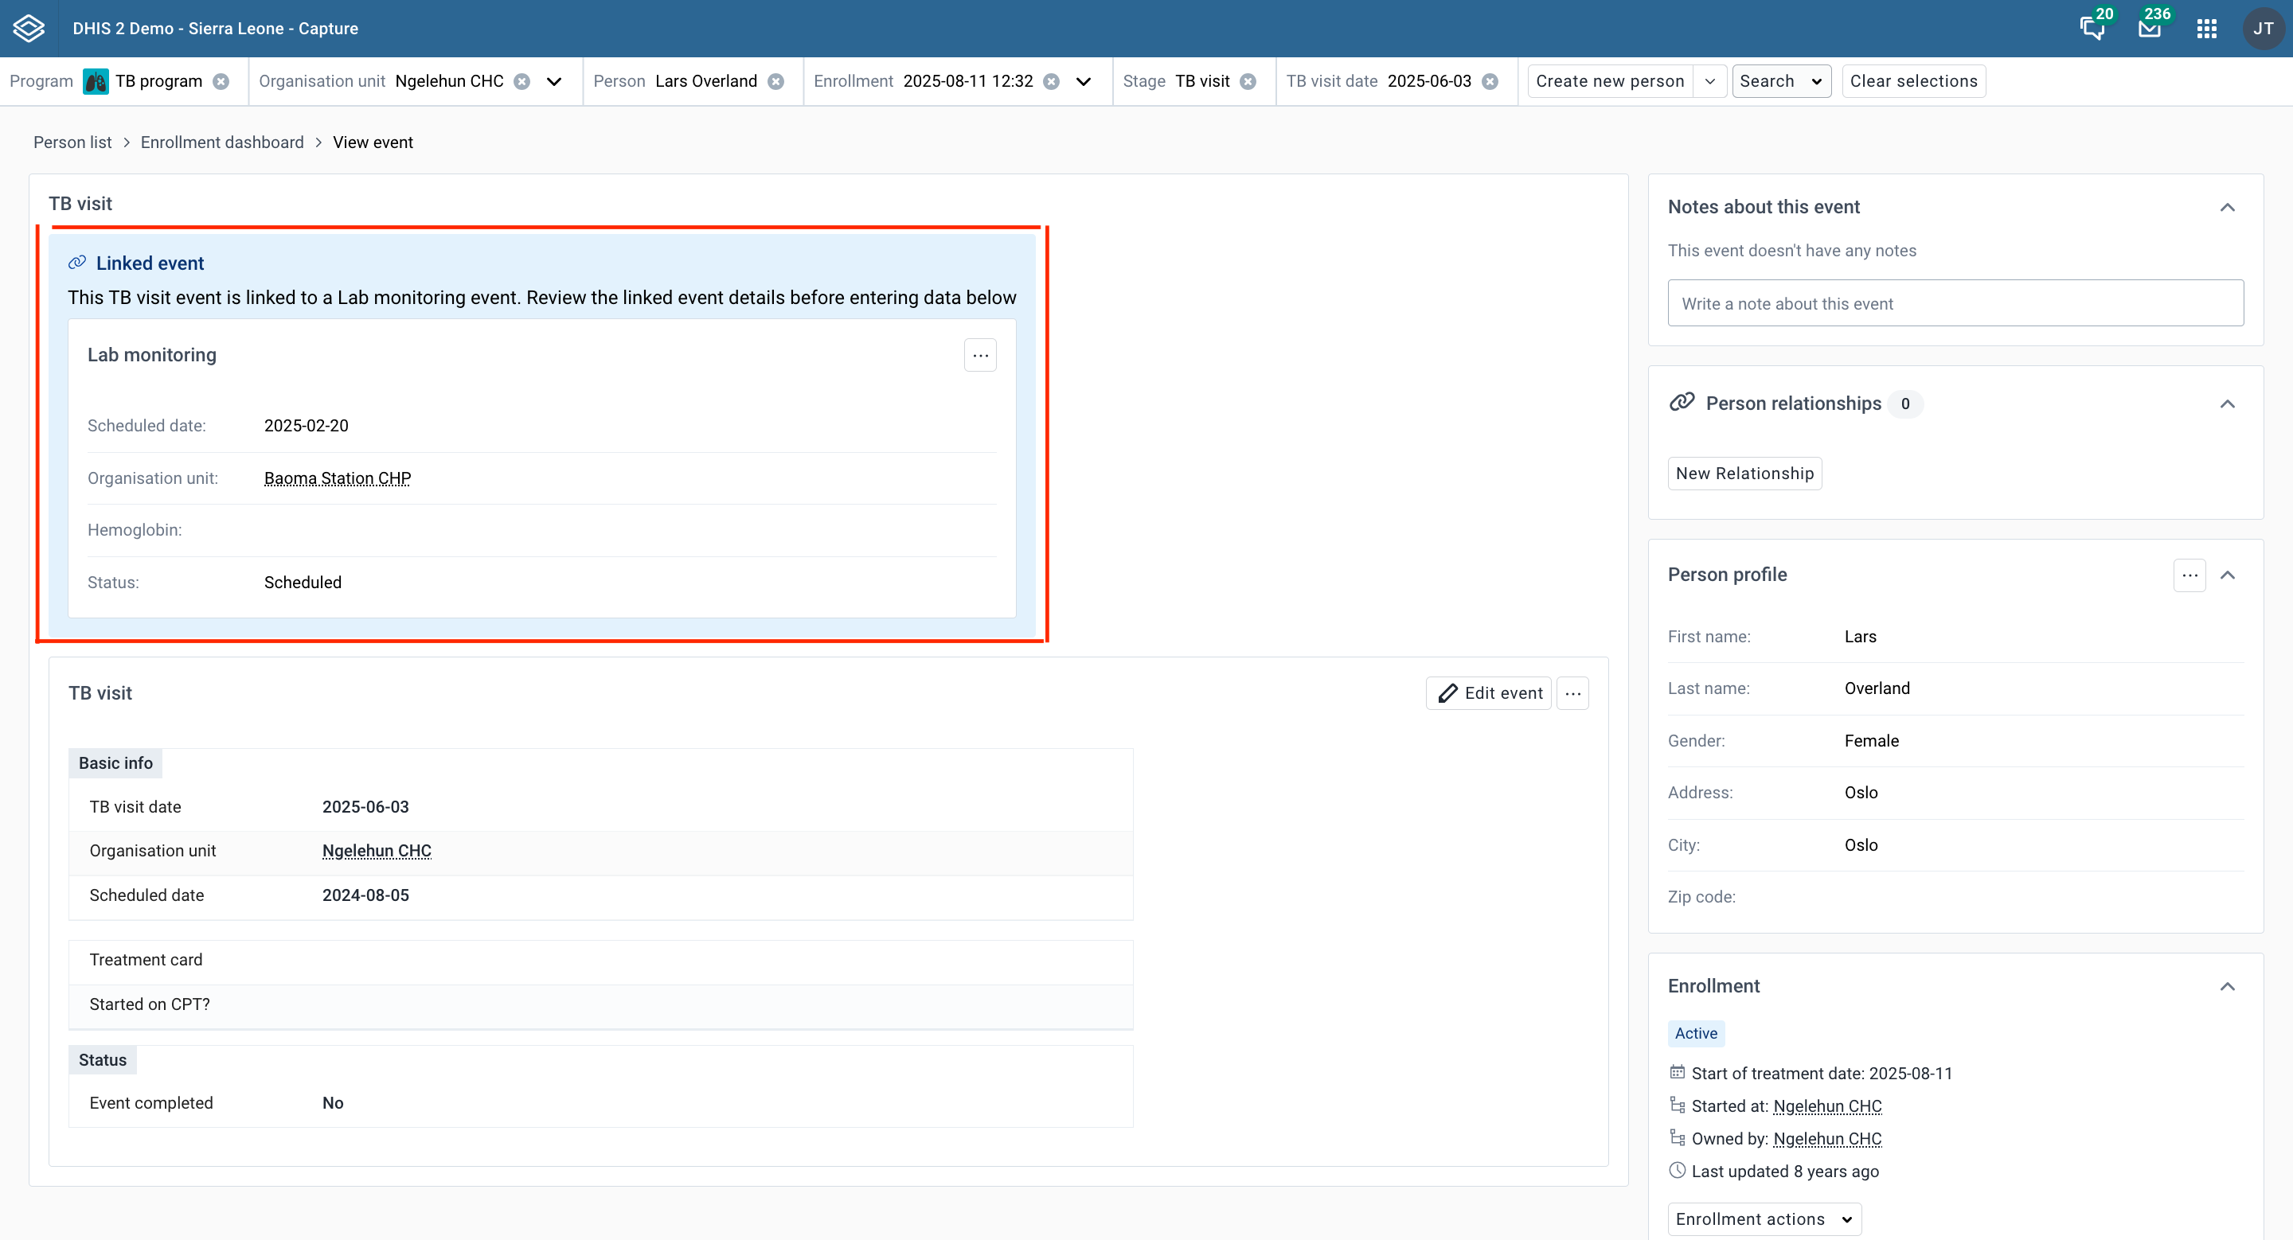Open the Enrollment actions dropdown
Viewport: 2293px width, 1240px height.
1764,1219
